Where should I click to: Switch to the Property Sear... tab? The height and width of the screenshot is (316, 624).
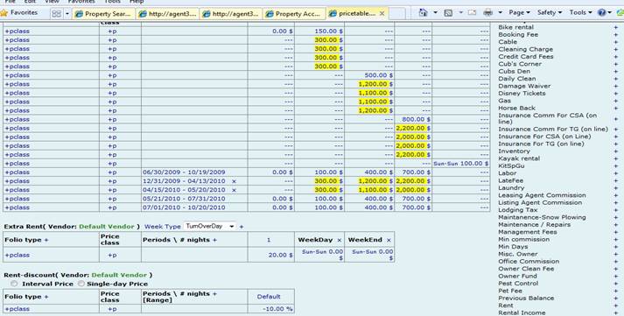click(x=104, y=14)
